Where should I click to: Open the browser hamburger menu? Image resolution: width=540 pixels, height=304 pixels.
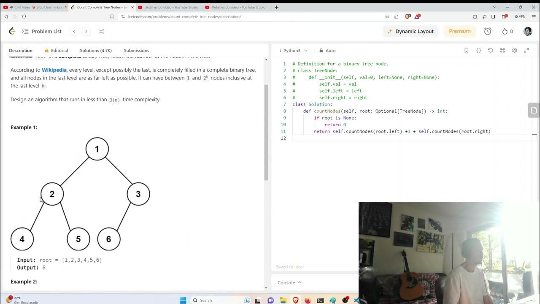533,16
